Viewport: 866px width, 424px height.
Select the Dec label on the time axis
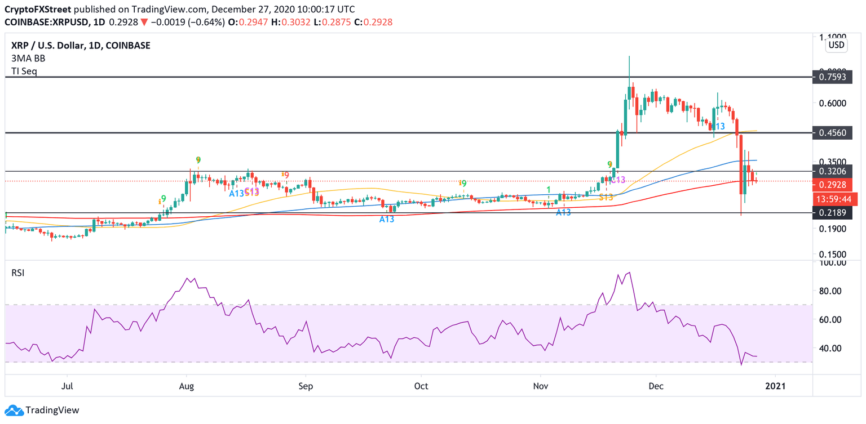coord(655,387)
